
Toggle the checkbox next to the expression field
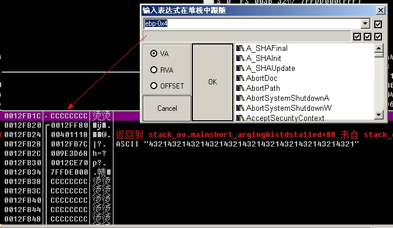[378, 24]
